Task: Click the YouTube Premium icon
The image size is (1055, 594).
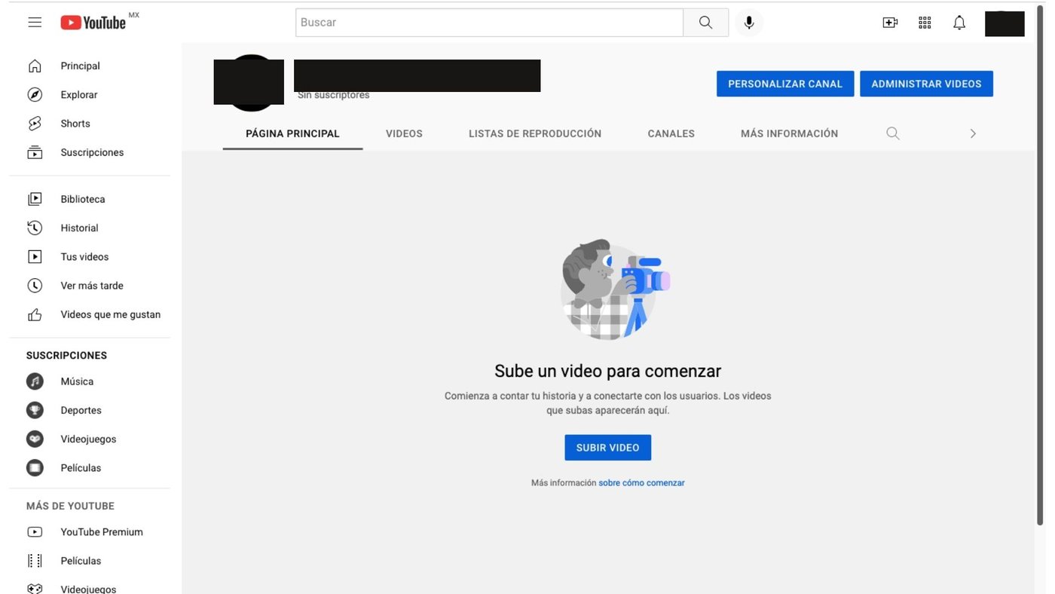Action: click(35, 532)
